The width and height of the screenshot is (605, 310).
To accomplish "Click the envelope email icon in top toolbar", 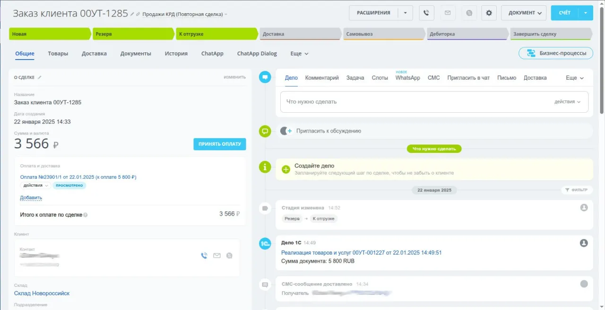I will pyautogui.click(x=448, y=13).
